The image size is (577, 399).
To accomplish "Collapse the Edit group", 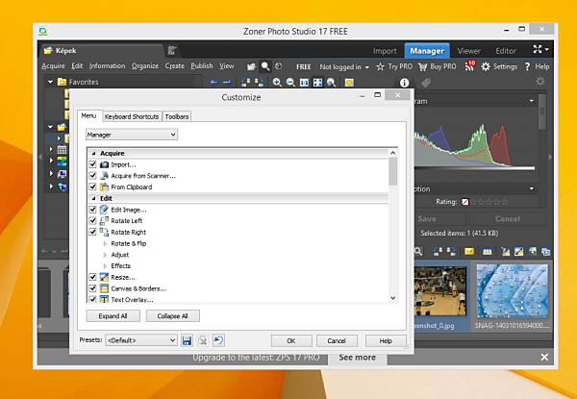I will [x=94, y=198].
